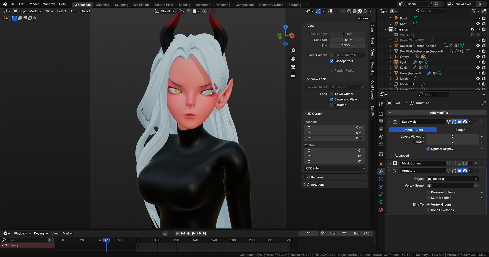This screenshot has height=257, width=489.
Task: Play the animation forward
Action: click(193, 233)
